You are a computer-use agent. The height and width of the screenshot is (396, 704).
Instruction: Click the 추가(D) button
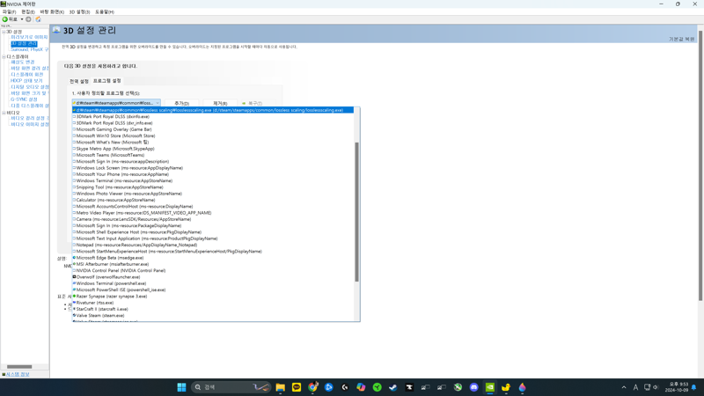point(182,103)
